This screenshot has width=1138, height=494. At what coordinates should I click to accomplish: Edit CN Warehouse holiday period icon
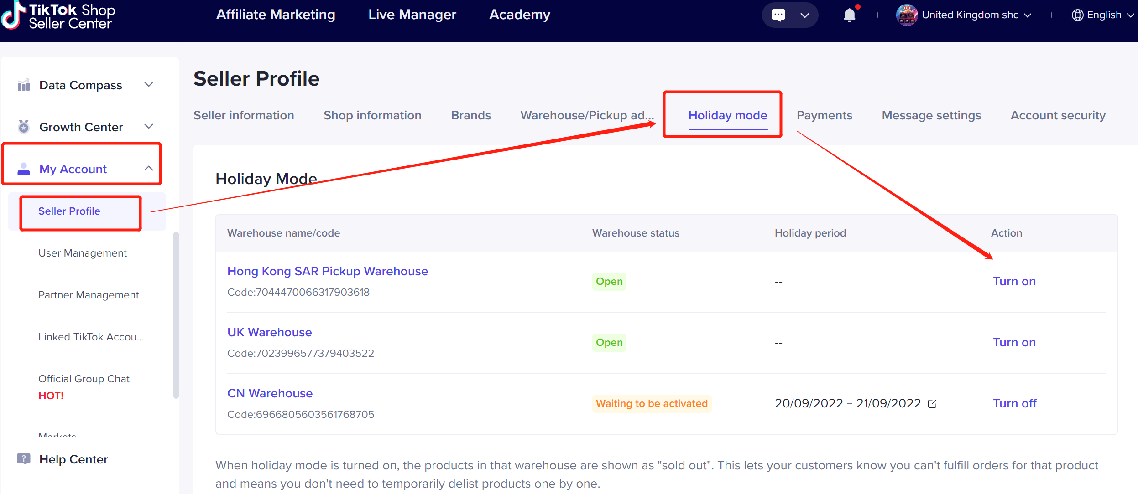point(932,404)
